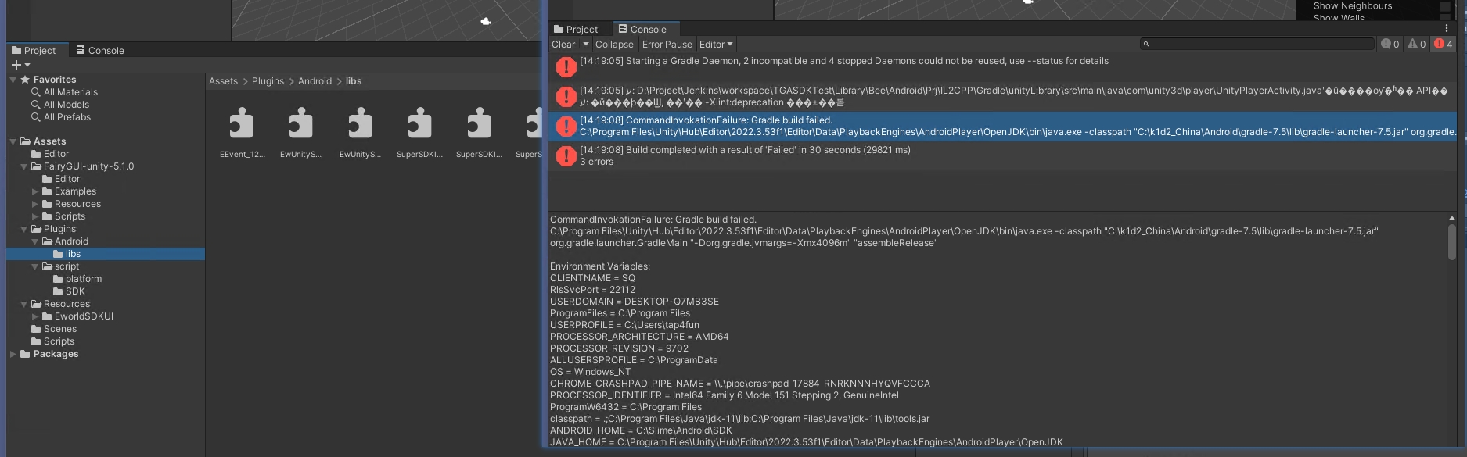Toggle Error Pause in the Console
Image resolution: width=1467 pixels, height=457 pixels.
click(667, 45)
